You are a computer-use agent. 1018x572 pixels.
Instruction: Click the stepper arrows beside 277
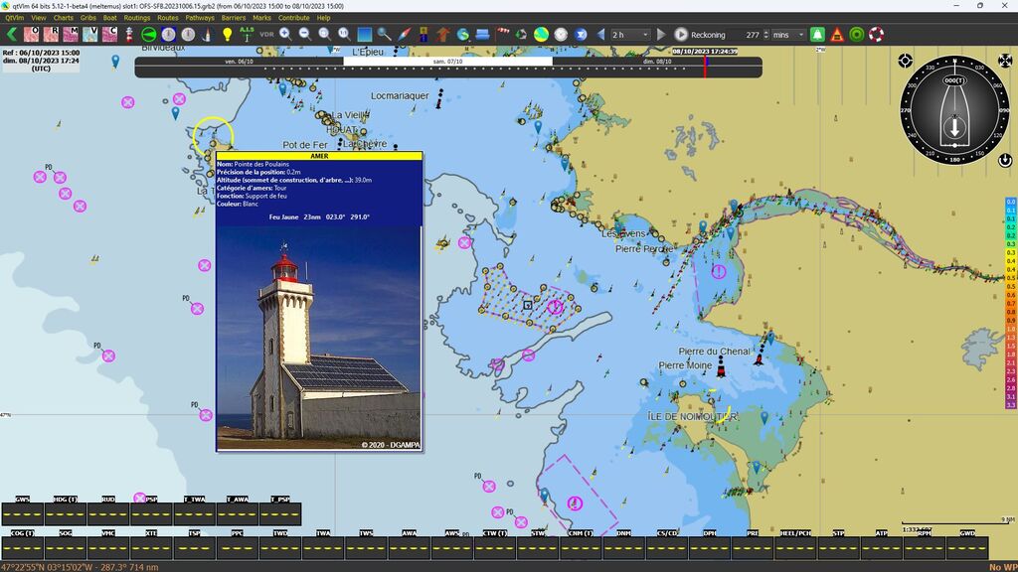tap(766, 35)
